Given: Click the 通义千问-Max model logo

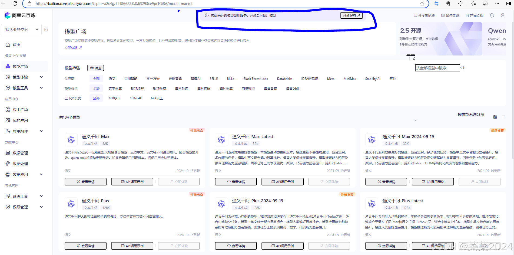Looking at the screenshot, I should coord(71,140).
